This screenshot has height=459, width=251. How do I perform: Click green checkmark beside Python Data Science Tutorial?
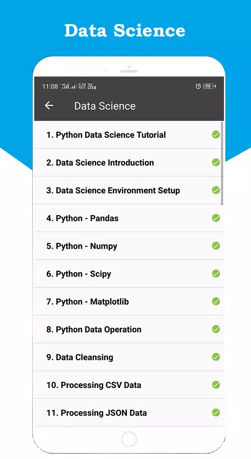tap(216, 135)
